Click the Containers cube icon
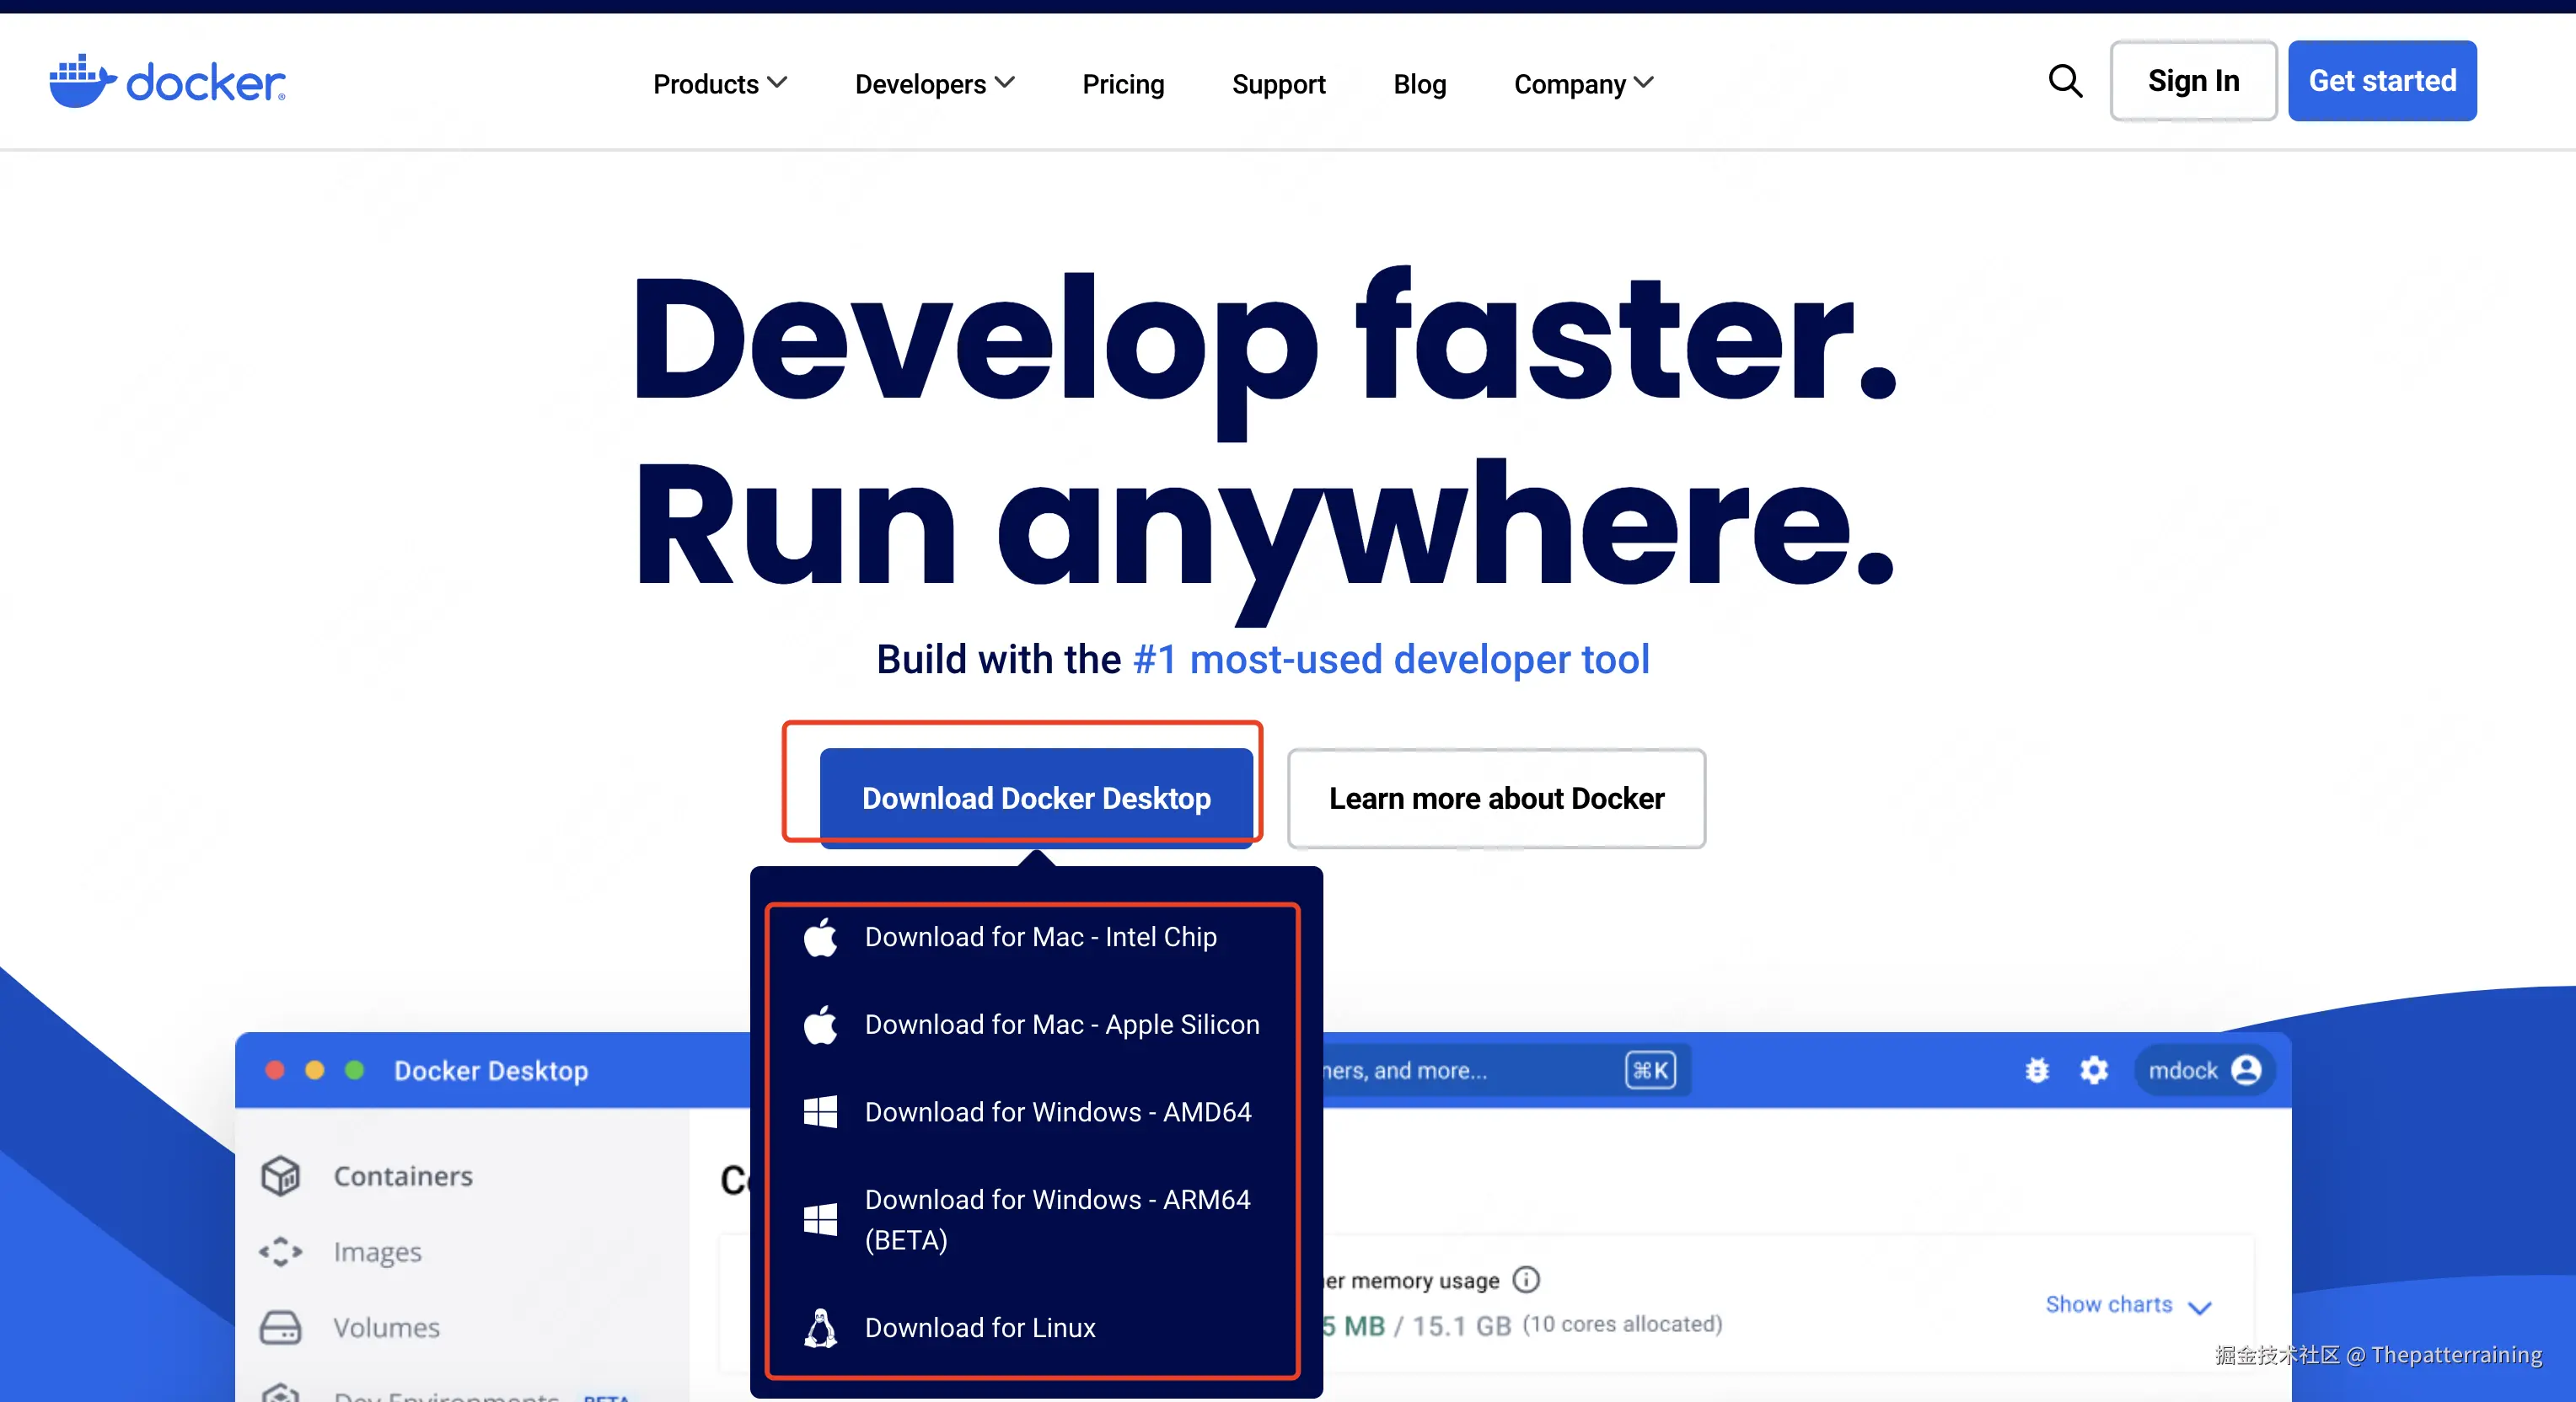The height and width of the screenshot is (1402, 2576). click(280, 1176)
